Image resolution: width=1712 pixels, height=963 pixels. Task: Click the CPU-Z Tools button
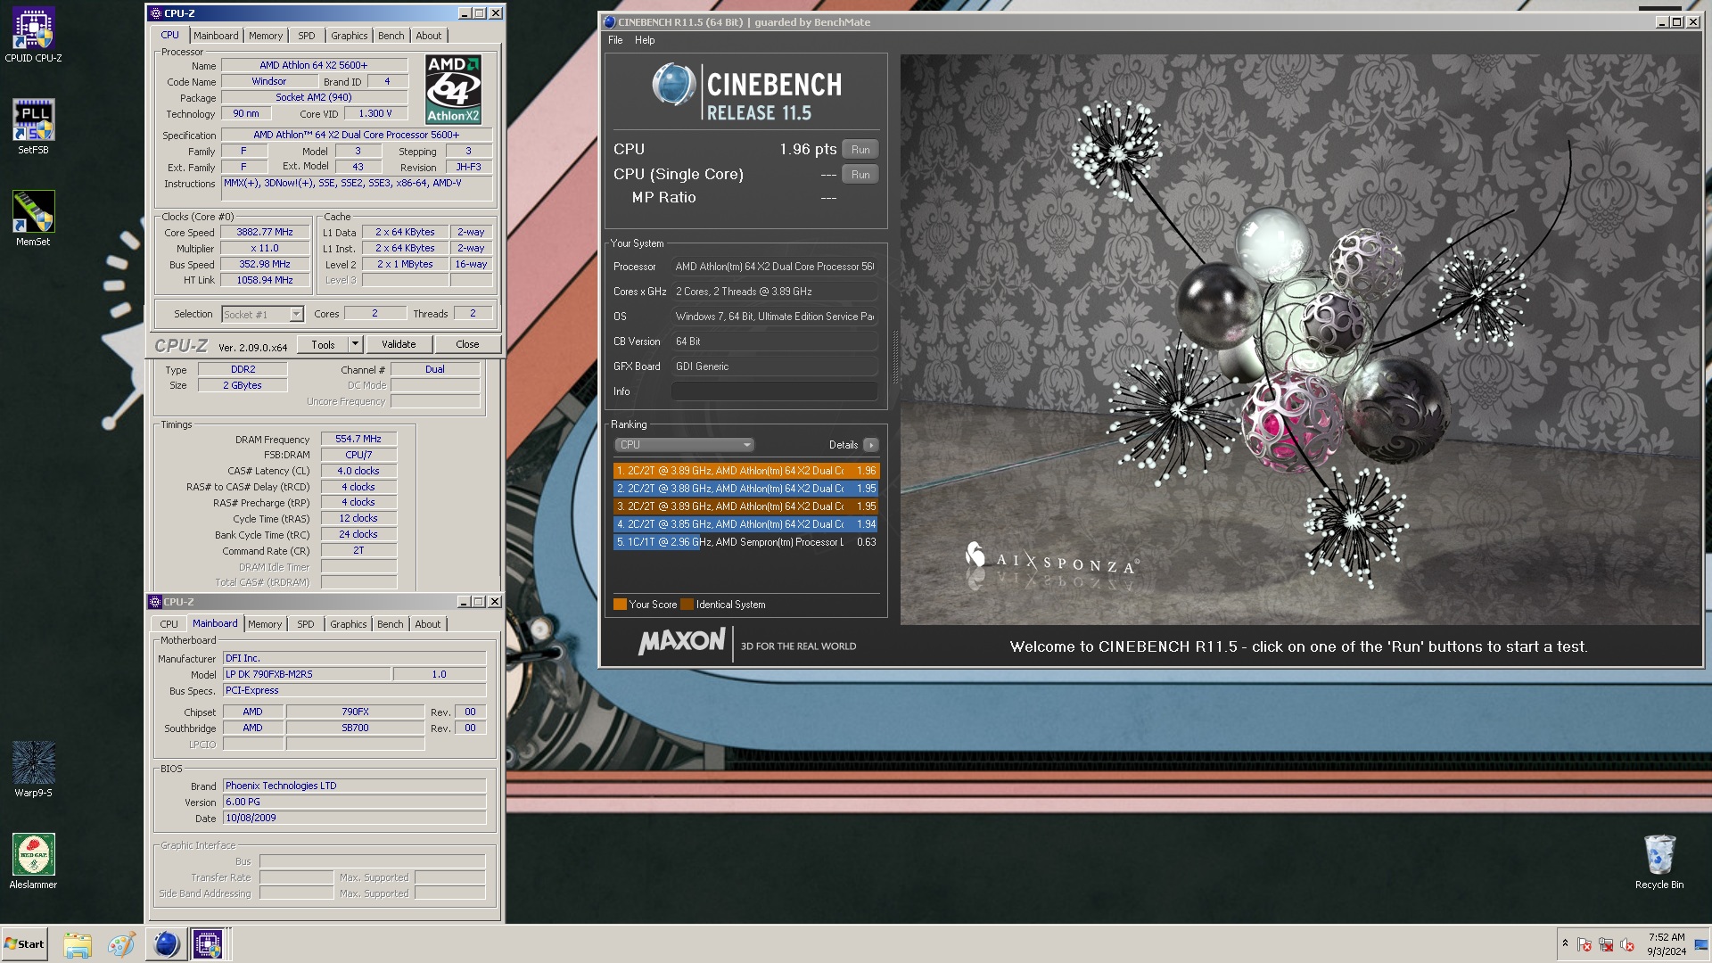point(323,344)
